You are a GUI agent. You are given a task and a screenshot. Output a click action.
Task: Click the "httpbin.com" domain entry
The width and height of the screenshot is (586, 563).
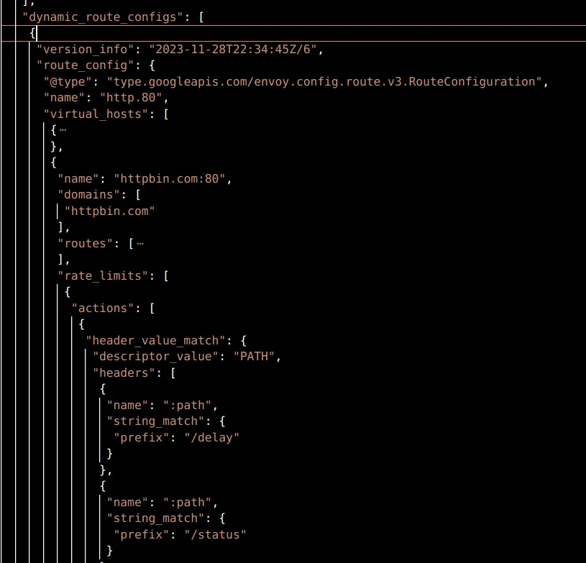(110, 211)
